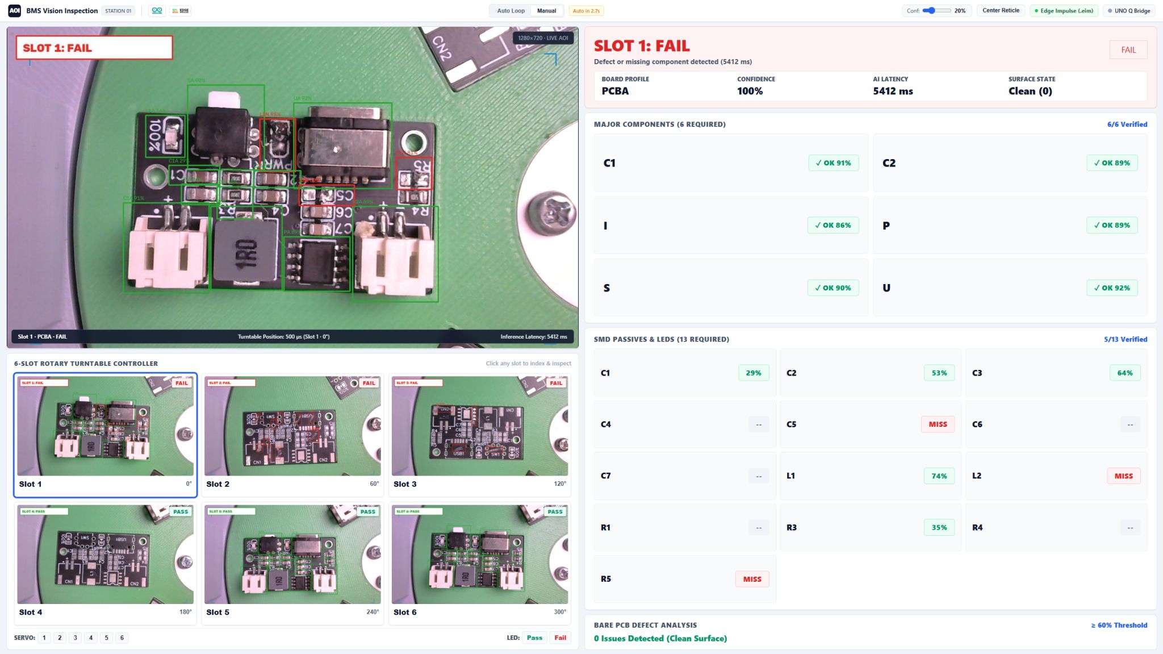Move servo to position 6
Screen dimensions: 1163x654
tap(122, 638)
